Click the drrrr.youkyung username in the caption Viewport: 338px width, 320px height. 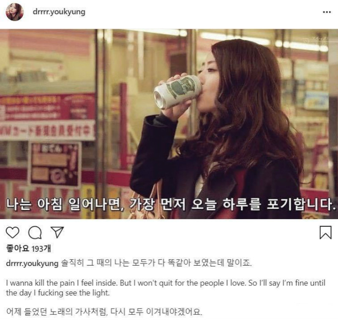(32, 263)
